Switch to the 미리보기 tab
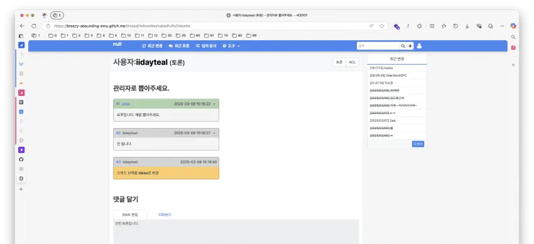This screenshot has height=244, width=534. [x=165, y=215]
